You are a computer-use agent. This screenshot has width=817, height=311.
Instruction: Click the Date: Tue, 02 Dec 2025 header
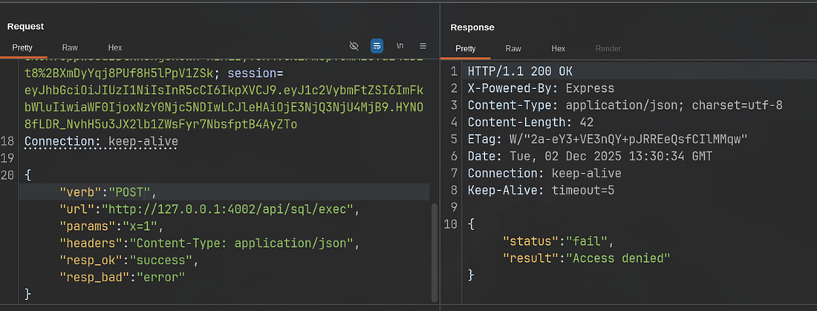pyautogui.click(x=590, y=157)
